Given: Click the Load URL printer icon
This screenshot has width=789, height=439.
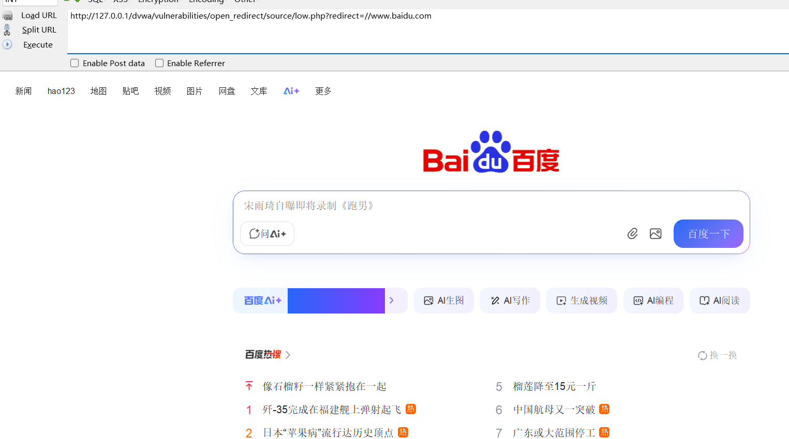Looking at the screenshot, I should tap(7, 15).
